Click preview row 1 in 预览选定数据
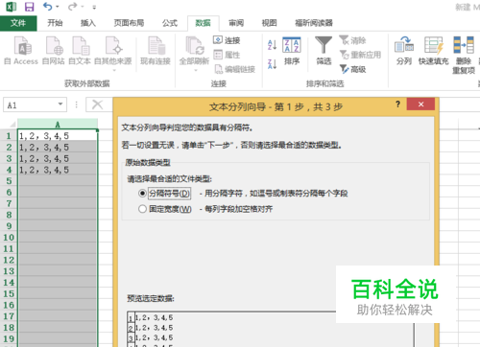This screenshot has width=480, height=347. [154, 317]
